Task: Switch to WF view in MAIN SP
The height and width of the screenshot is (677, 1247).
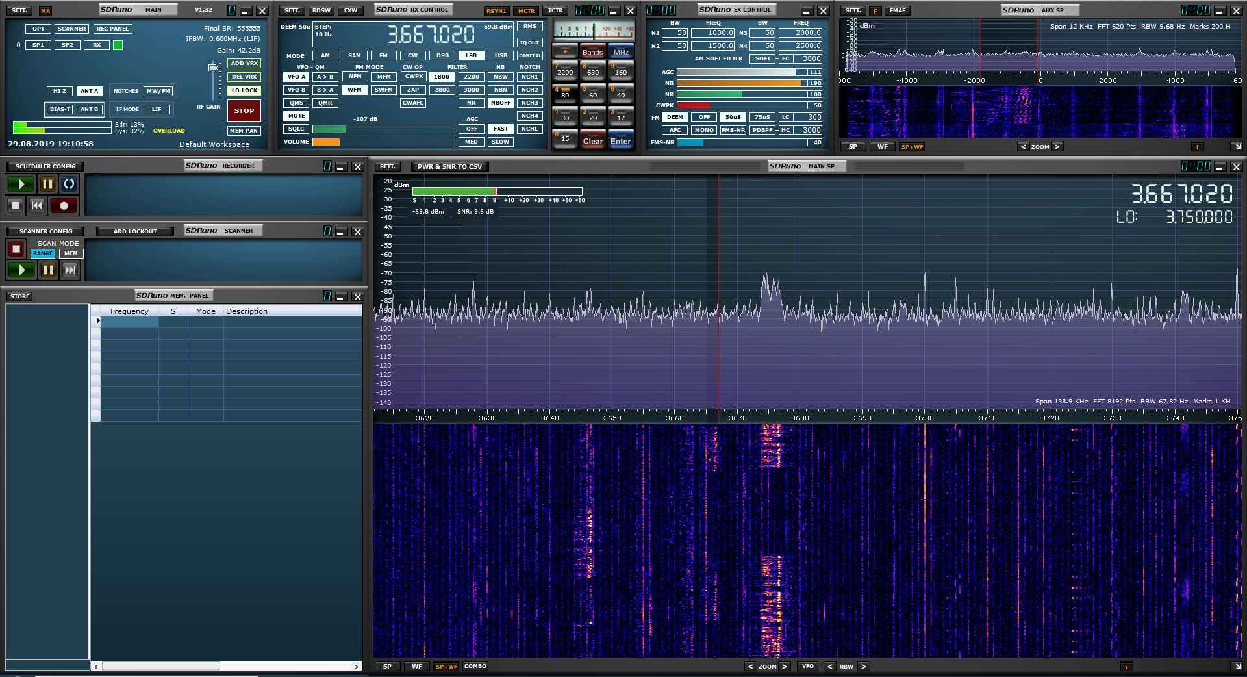Action: point(417,667)
